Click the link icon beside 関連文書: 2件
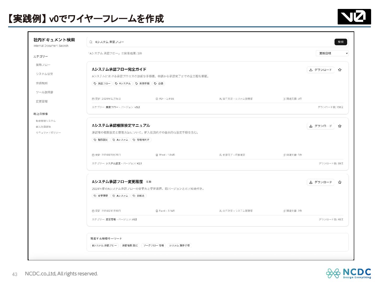Viewport: 379px width, 284px height. (284, 211)
